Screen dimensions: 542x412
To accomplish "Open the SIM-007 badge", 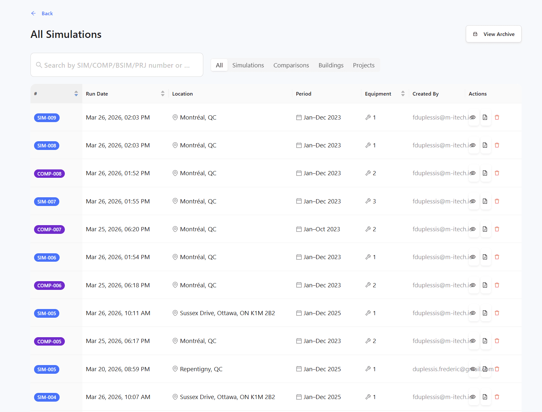I will pyautogui.click(x=47, y=201).
